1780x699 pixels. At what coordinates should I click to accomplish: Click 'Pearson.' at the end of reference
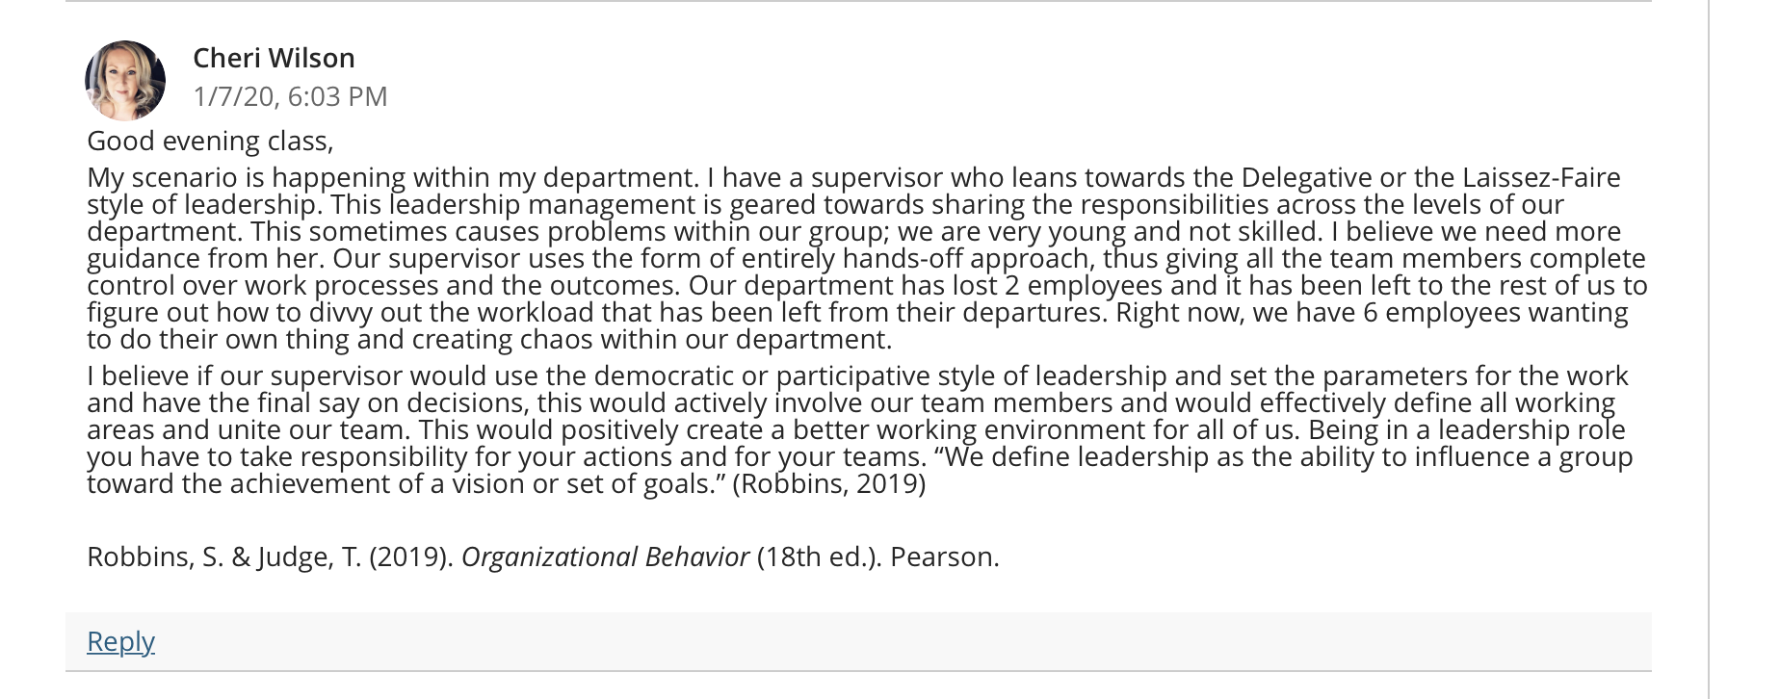coord(945,557)
